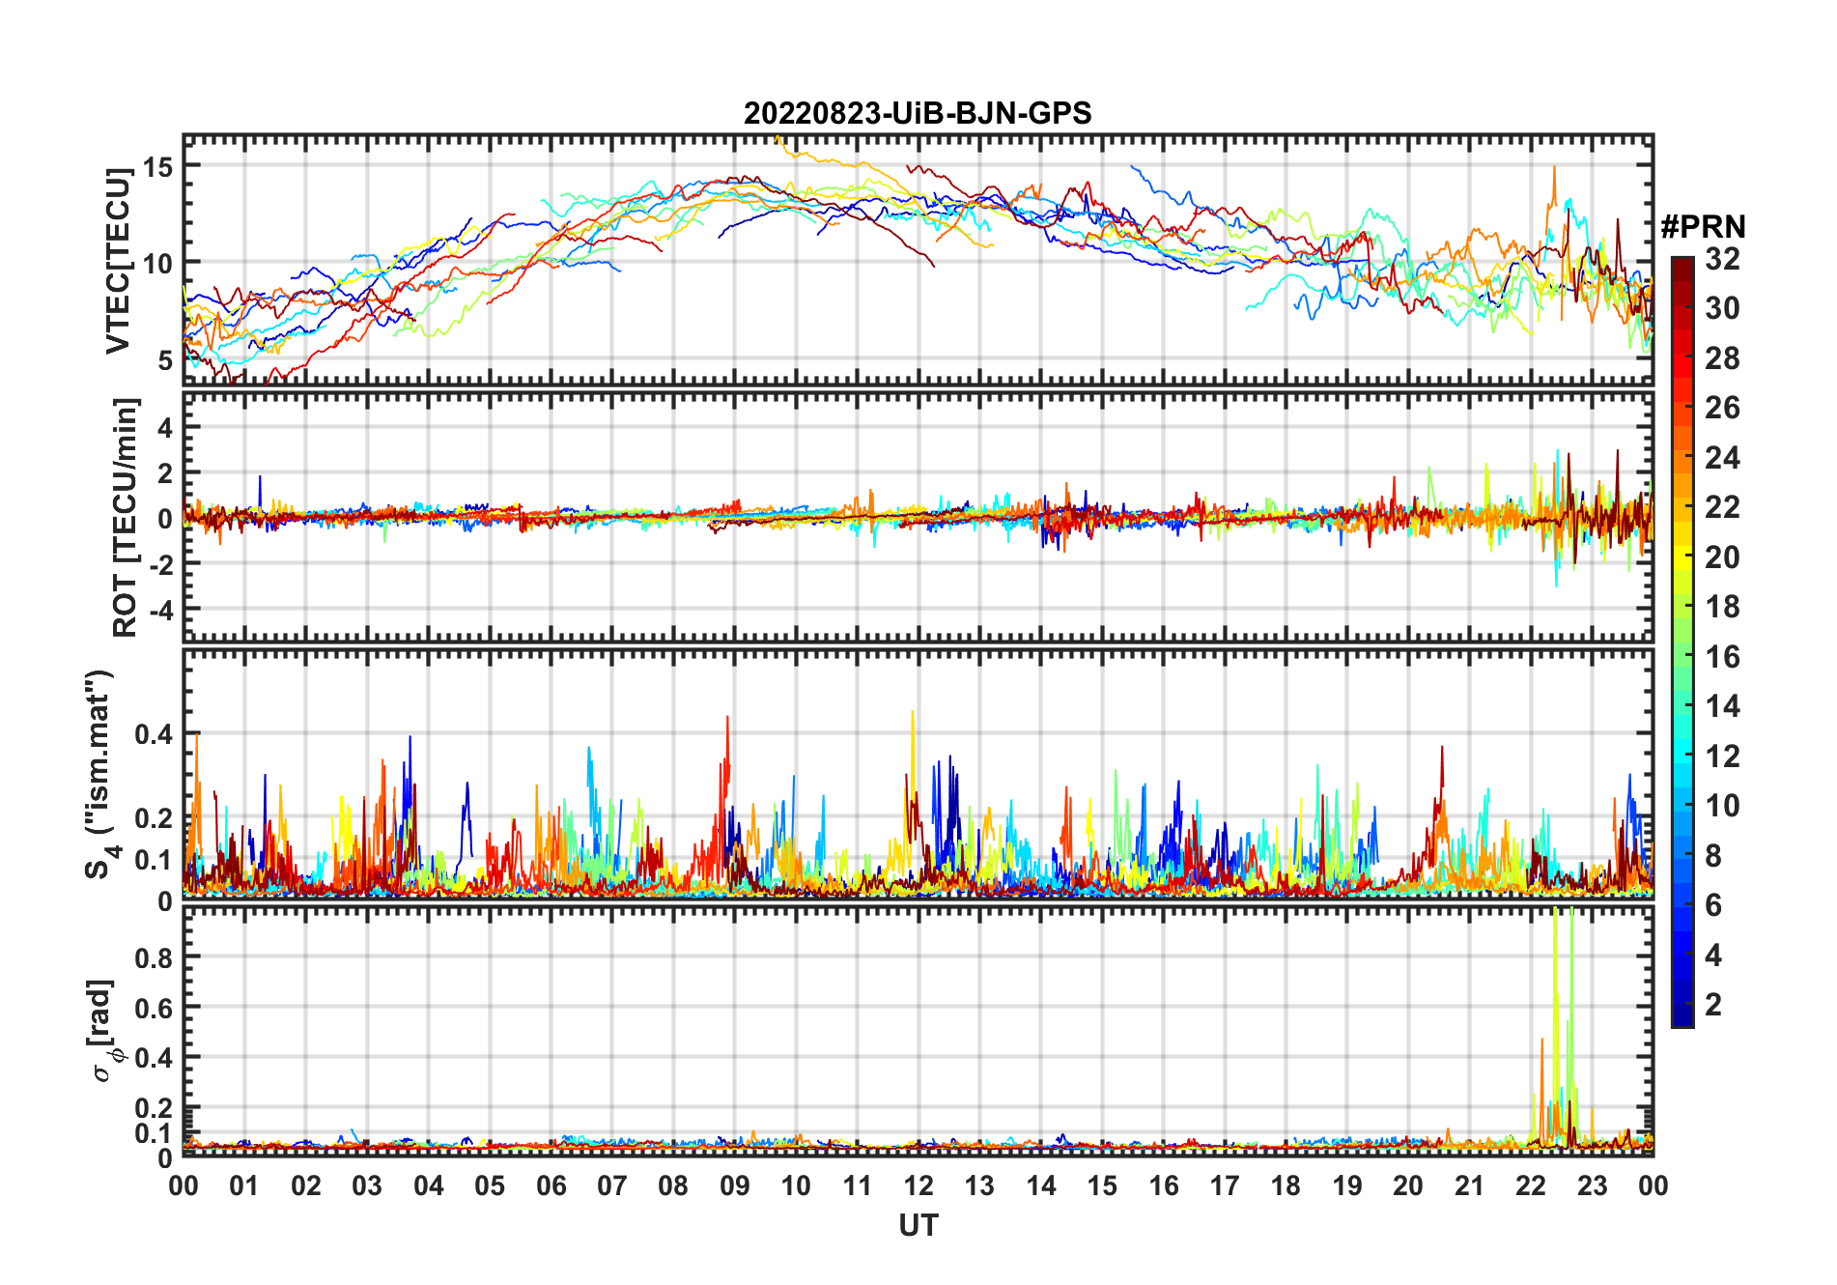This screenshot has height=1285, width=1837.
Task: Click PRN colorbar tick label 12
Action: tap(1722, 757)
